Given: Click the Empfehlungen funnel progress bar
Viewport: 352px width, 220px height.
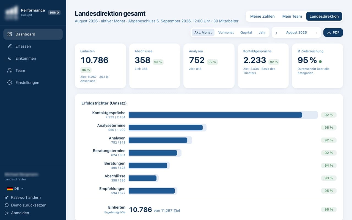Looking at the screenshot, I should [x=153, y=191].
